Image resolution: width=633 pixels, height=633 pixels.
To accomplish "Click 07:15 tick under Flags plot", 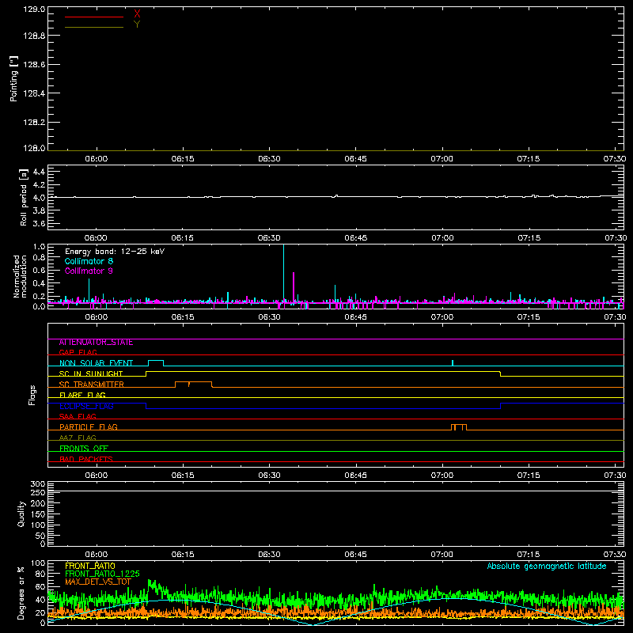I will pos(529,476).
